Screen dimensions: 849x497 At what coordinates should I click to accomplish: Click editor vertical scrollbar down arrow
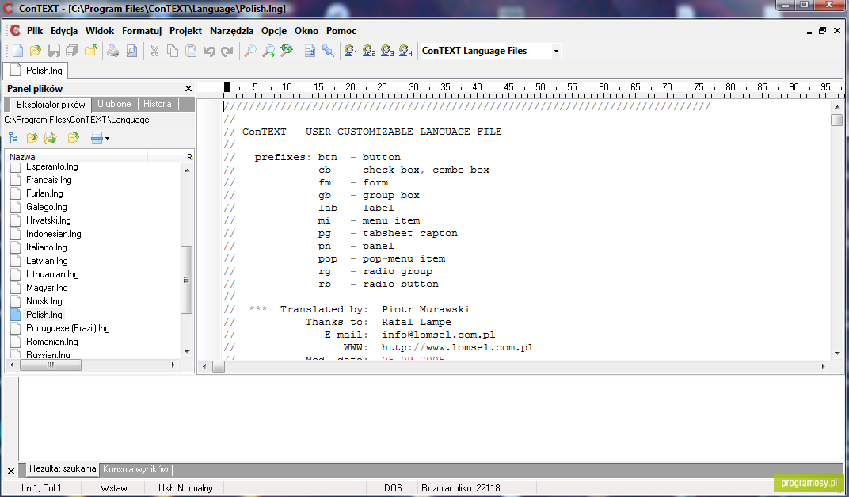tap(837, 354)
